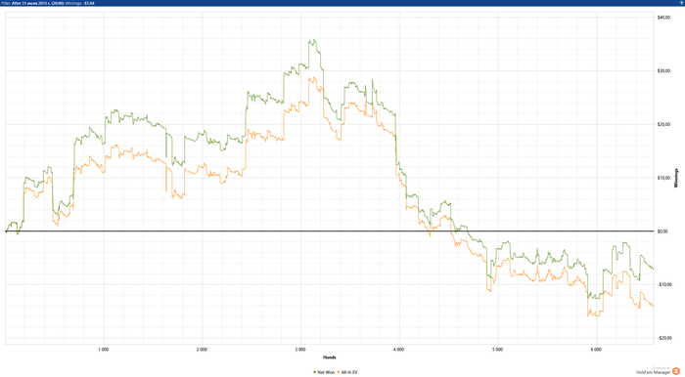The image size is (685, 377).
Task: Click the orange All-In EV legend marker
Action: pos(339,372)
